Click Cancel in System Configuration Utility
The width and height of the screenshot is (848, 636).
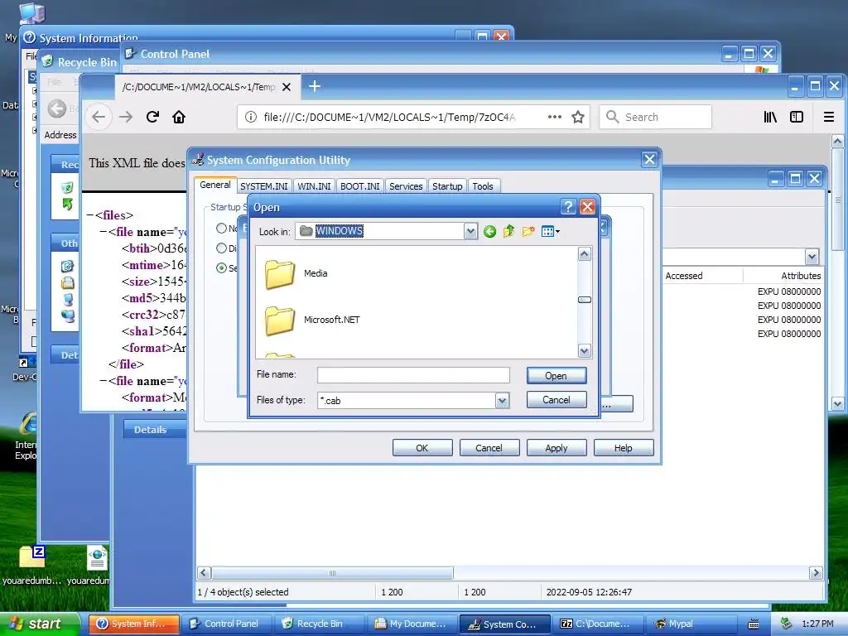pyautogui.click(x=489, y=448)
